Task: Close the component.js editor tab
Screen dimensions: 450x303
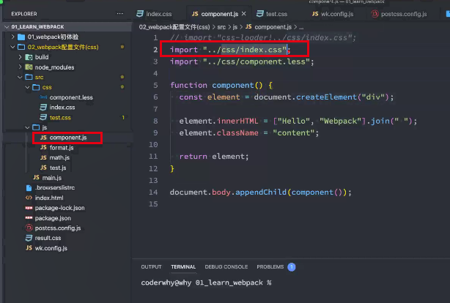Action: click(243, 13)
